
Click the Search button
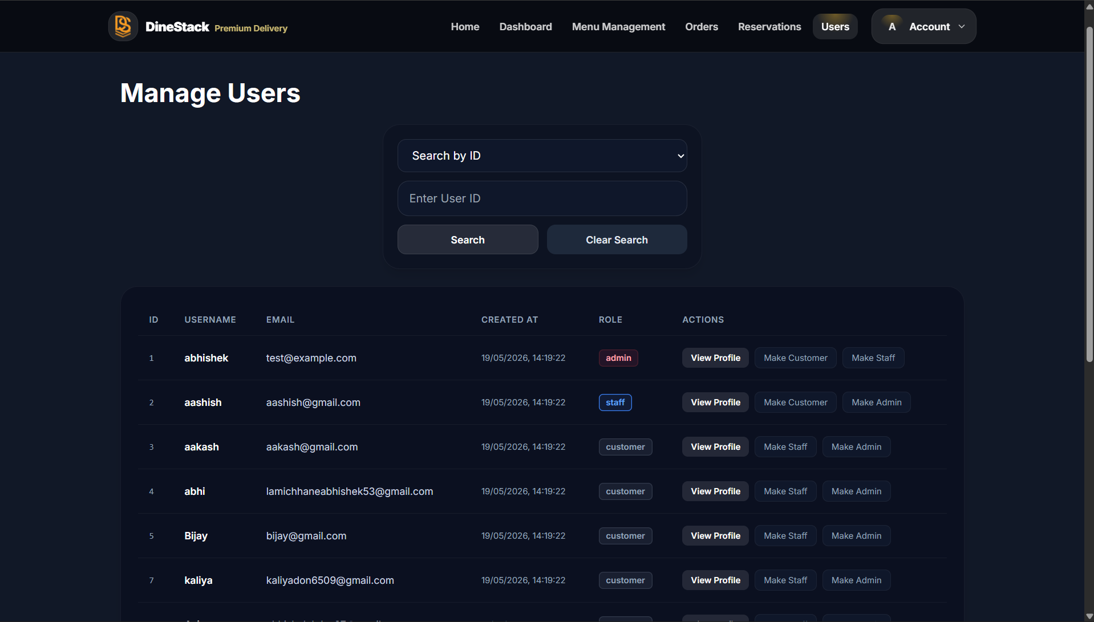click(468, 239)
